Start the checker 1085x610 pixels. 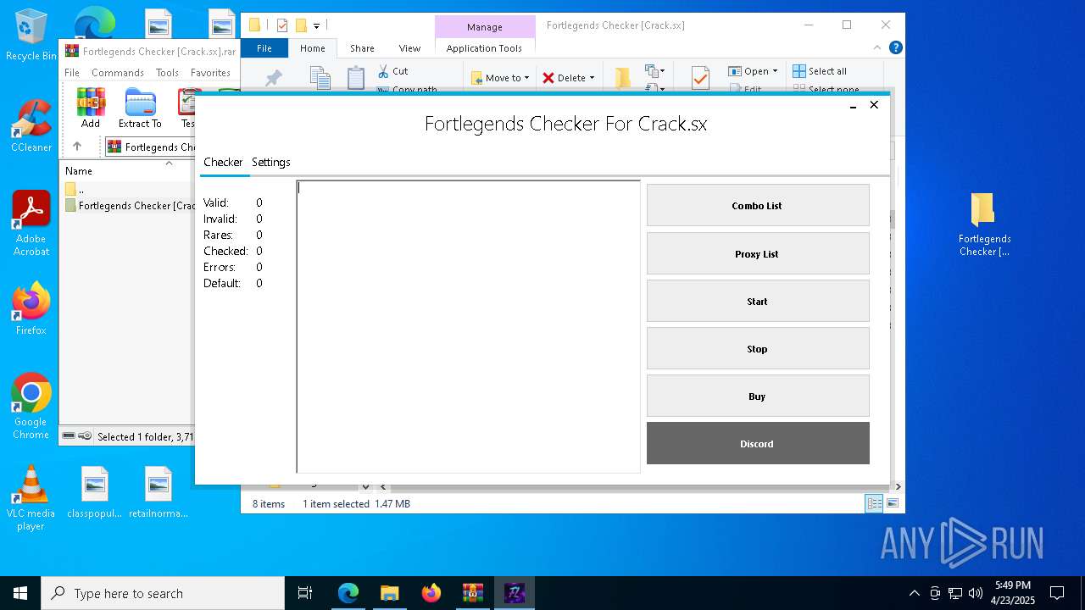point(758,301)
